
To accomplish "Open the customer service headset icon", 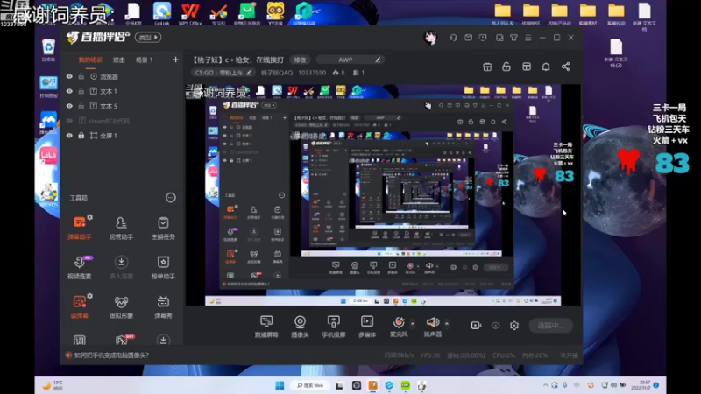I will click(x=453, y=38).
